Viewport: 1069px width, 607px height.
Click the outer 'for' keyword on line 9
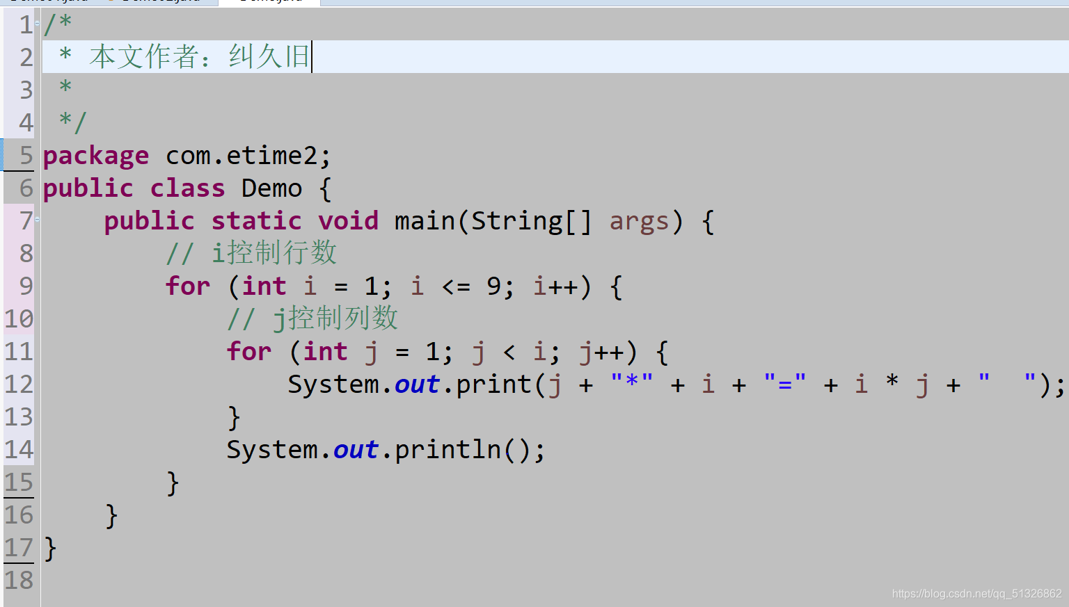click(188, 286)
